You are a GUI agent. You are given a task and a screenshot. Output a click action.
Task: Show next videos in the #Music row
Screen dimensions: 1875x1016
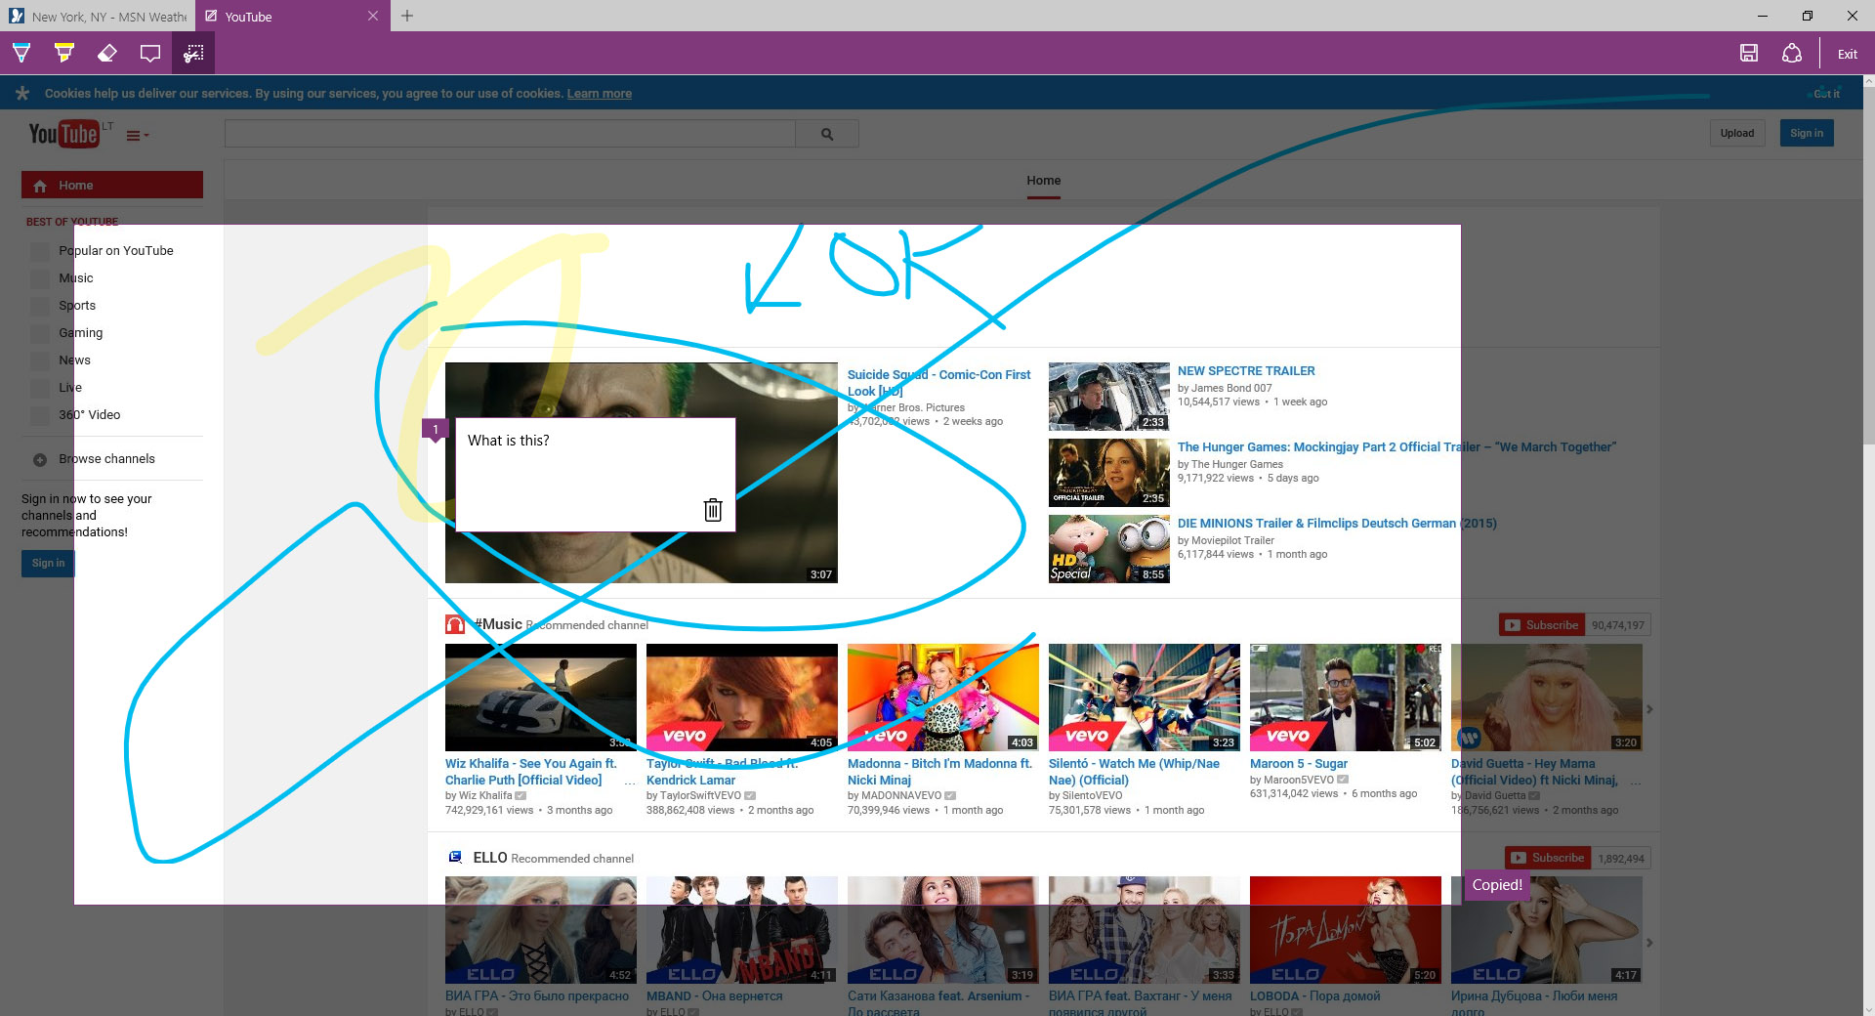pyautogui.click(x=1649, y=709)
